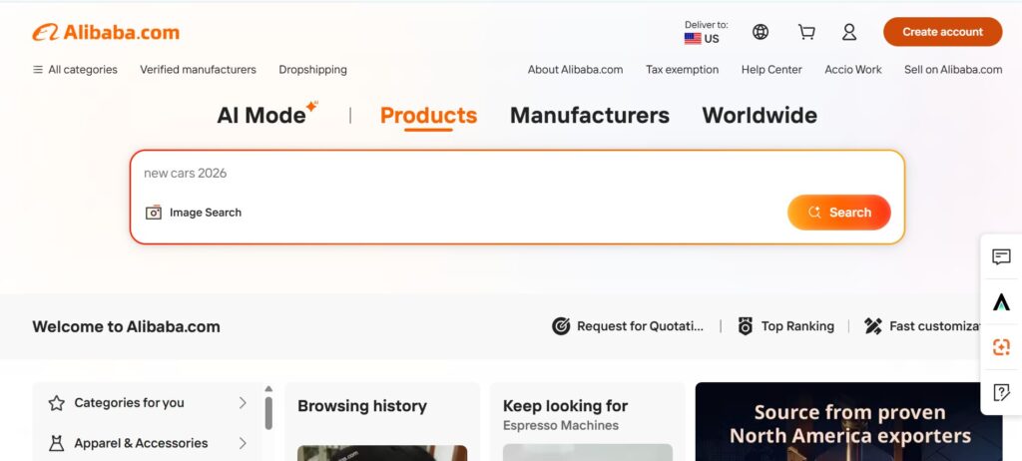
Task: Open the user account profile icon
Action: coord(848,32)
